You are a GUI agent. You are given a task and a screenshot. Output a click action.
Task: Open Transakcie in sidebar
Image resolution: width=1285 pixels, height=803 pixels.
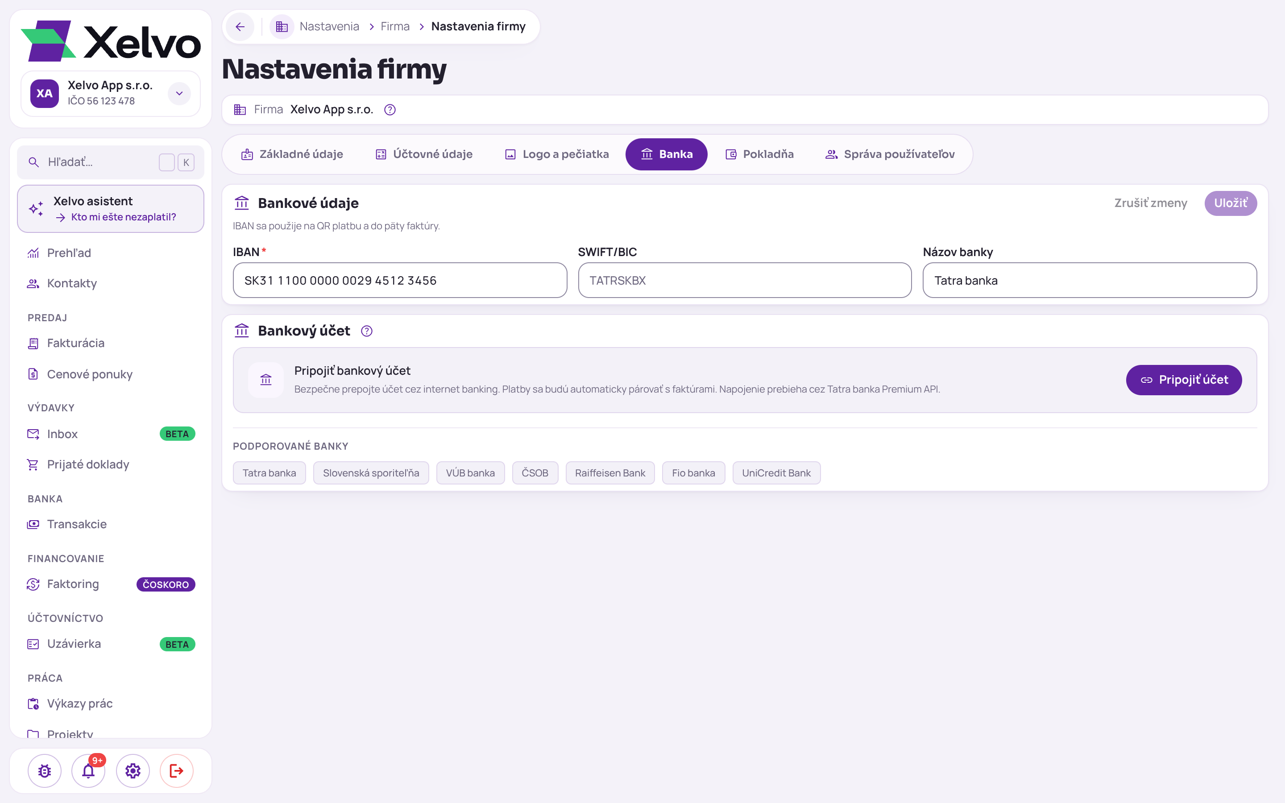click(111, 524)
